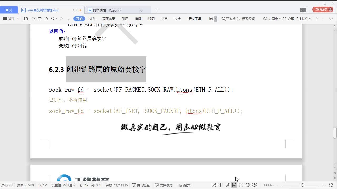Click 页面: 67/83 in status bar
The height and width of the screenshot is (189, 337).
coord(26,185)
